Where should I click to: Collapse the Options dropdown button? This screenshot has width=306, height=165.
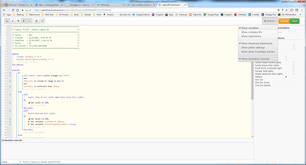pos(270,21)
